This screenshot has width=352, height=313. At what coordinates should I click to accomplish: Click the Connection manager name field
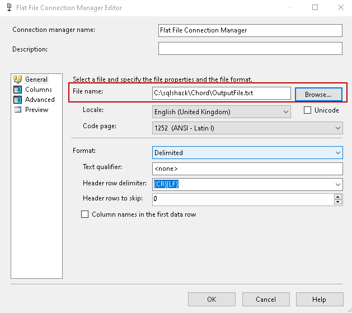pos(250,30)
